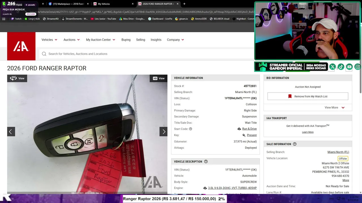This screenshot has width=362, height=203.
Task: Open the StreamerKit bookmark
Action: (51, 19)
